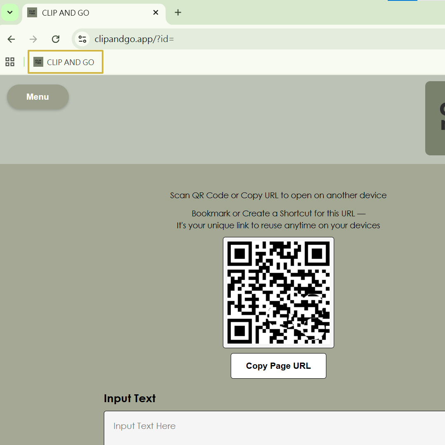This screenshot has height=445, width=445.
Task: Click the apps grid icon on bookmarks bar
Action: (9, 62)
